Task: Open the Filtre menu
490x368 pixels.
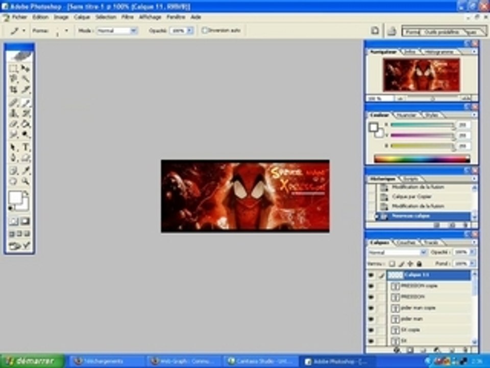Action: point(128,17)
